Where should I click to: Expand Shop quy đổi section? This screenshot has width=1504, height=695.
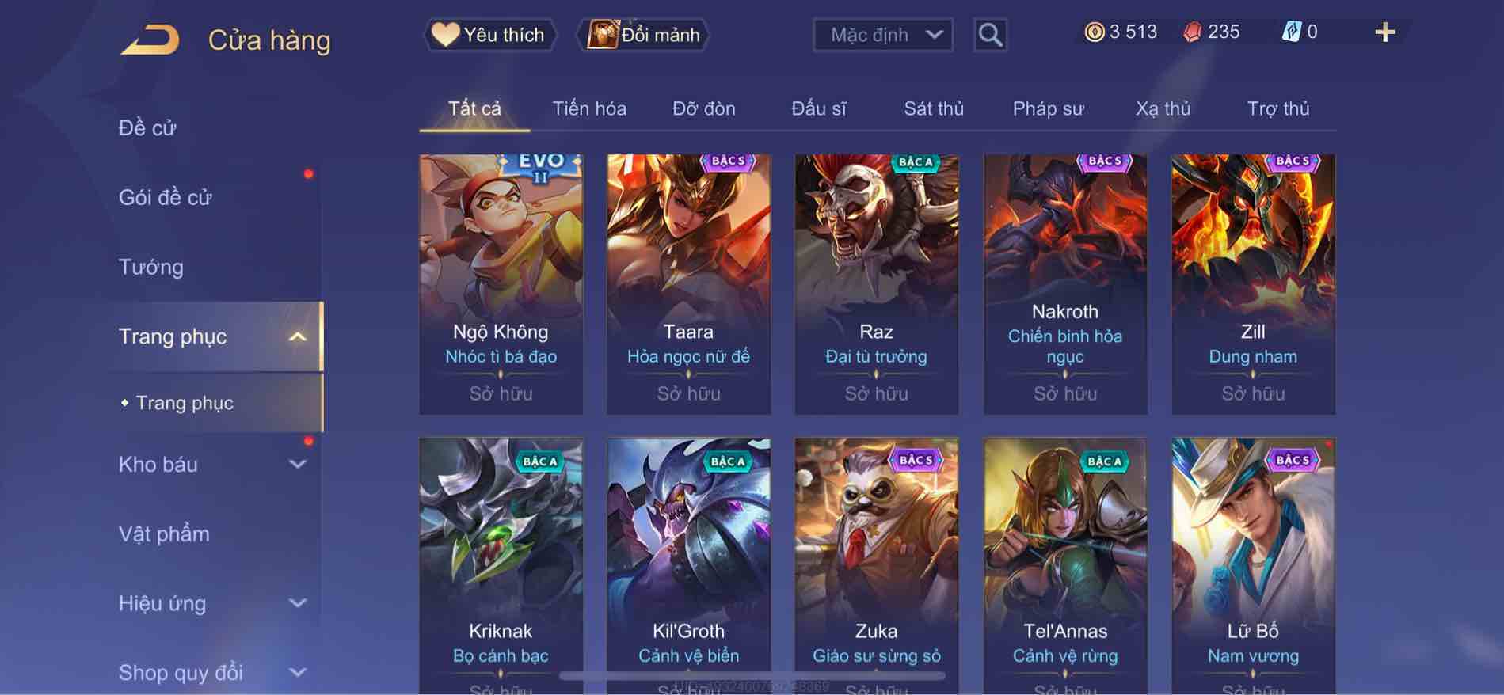(297, 673)
